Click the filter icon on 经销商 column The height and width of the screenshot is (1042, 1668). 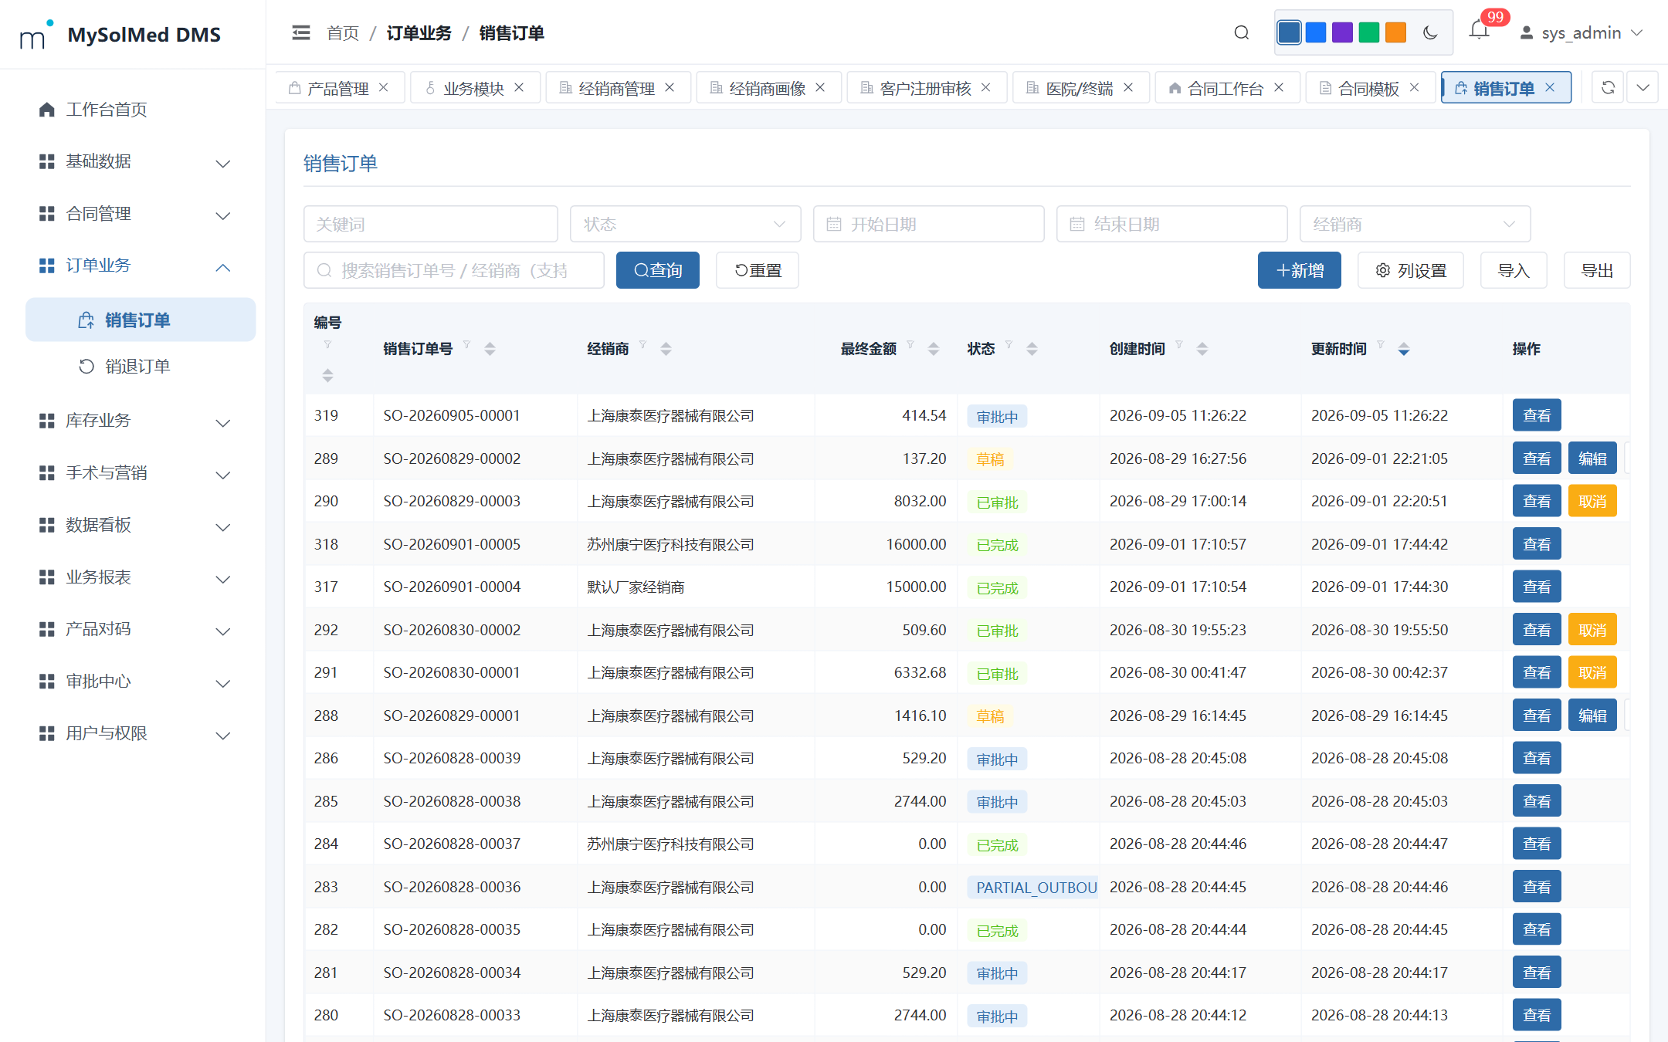point(642,345)
